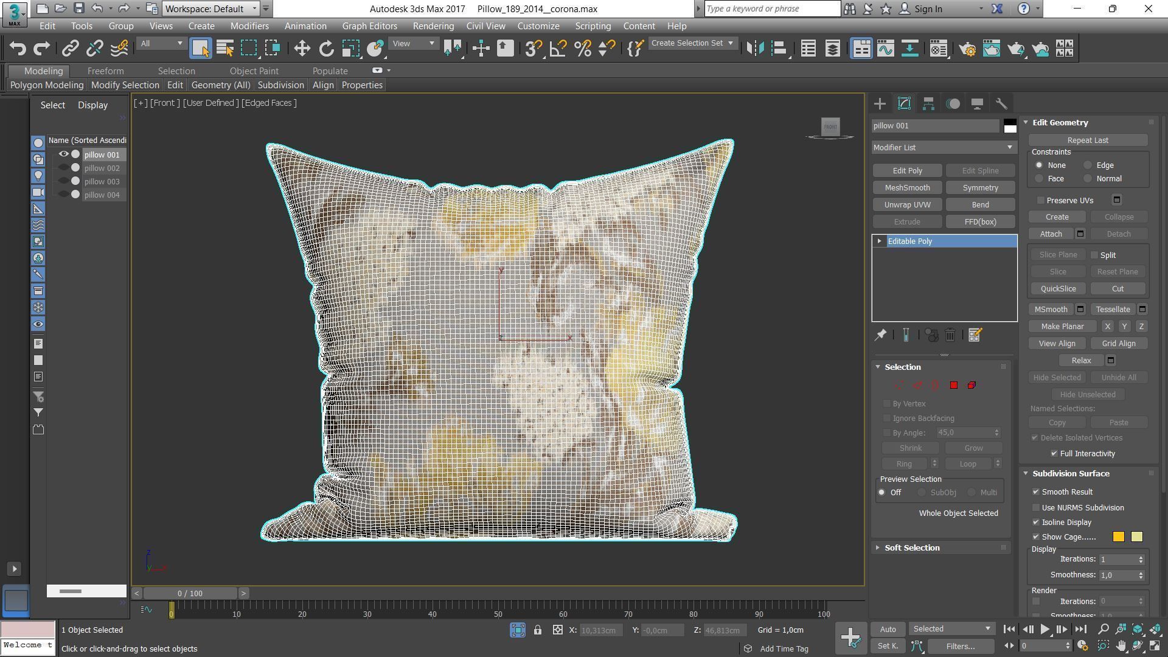Open the View reference coordinate dropdown
The height and width of the screenshot is (657, 1168).
(414, 44)
